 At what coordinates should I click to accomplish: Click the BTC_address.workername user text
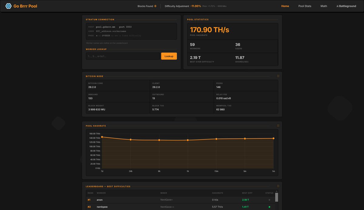(111, 31)
